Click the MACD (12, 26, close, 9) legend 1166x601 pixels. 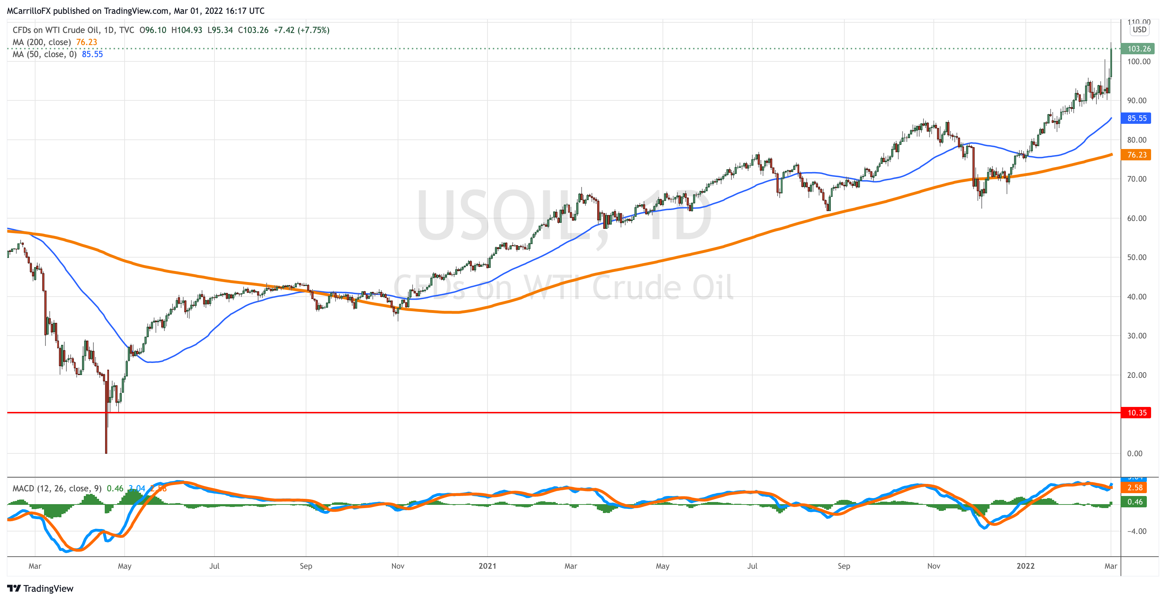(57, 489)
